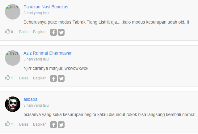
Task: Share Aziz Rahmat Dharmawan's comment on Twitter
Action: coord(61,78)
